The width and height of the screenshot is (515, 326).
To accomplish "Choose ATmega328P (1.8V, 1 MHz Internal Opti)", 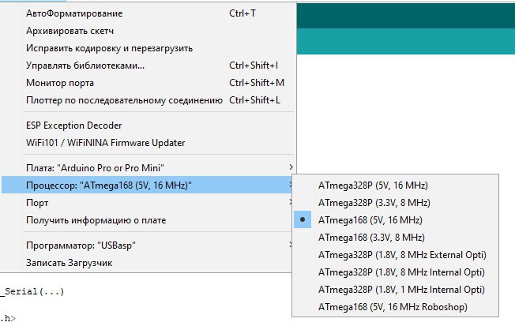I will pos(396,290).
